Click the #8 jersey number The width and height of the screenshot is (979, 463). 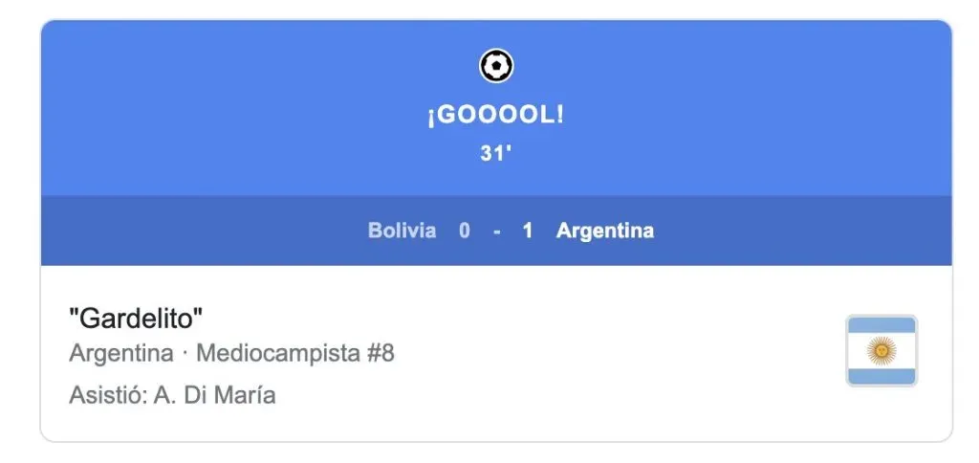[x=381, y=354]
